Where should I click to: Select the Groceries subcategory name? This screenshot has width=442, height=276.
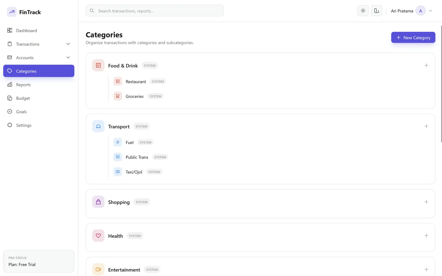click(x=134, y=96)
